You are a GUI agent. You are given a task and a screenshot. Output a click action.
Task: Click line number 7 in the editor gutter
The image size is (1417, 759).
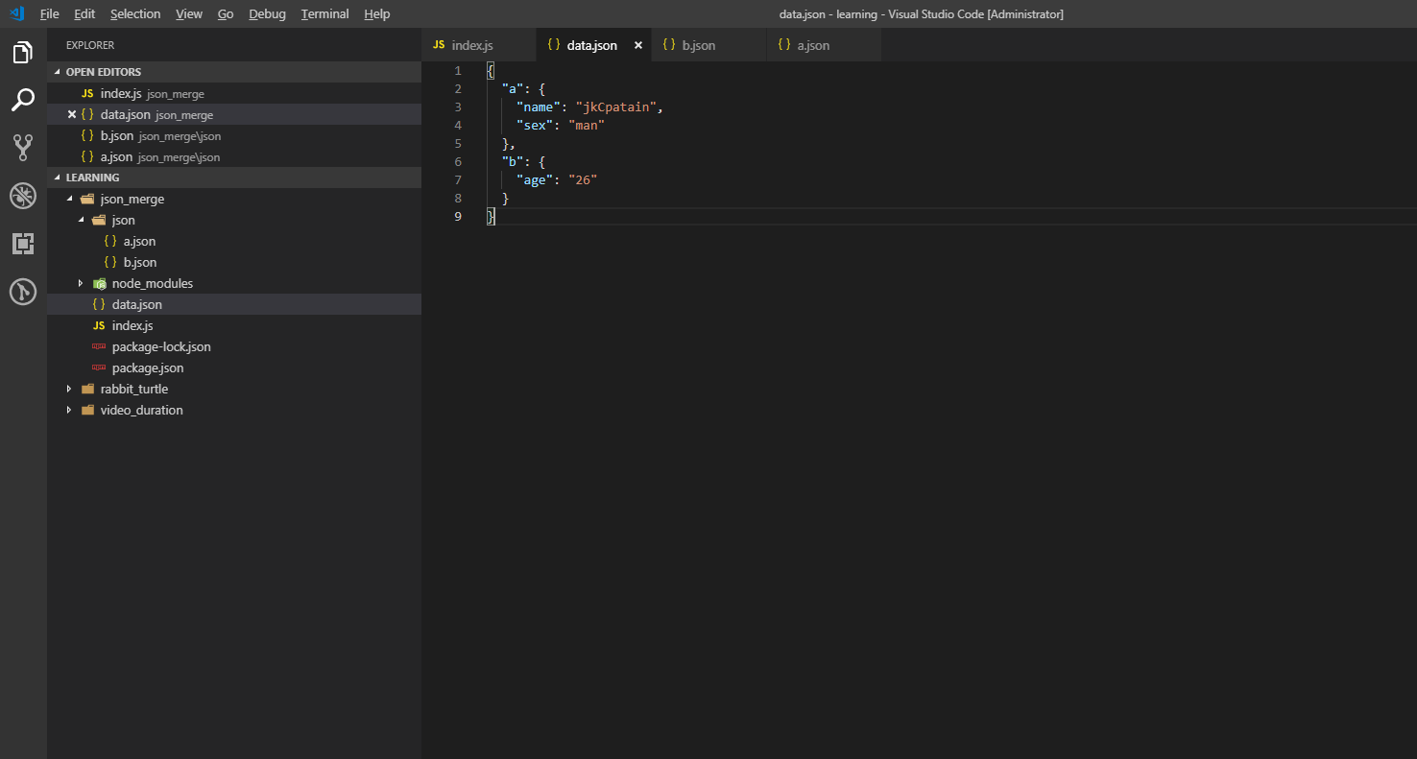coord(458,180)
